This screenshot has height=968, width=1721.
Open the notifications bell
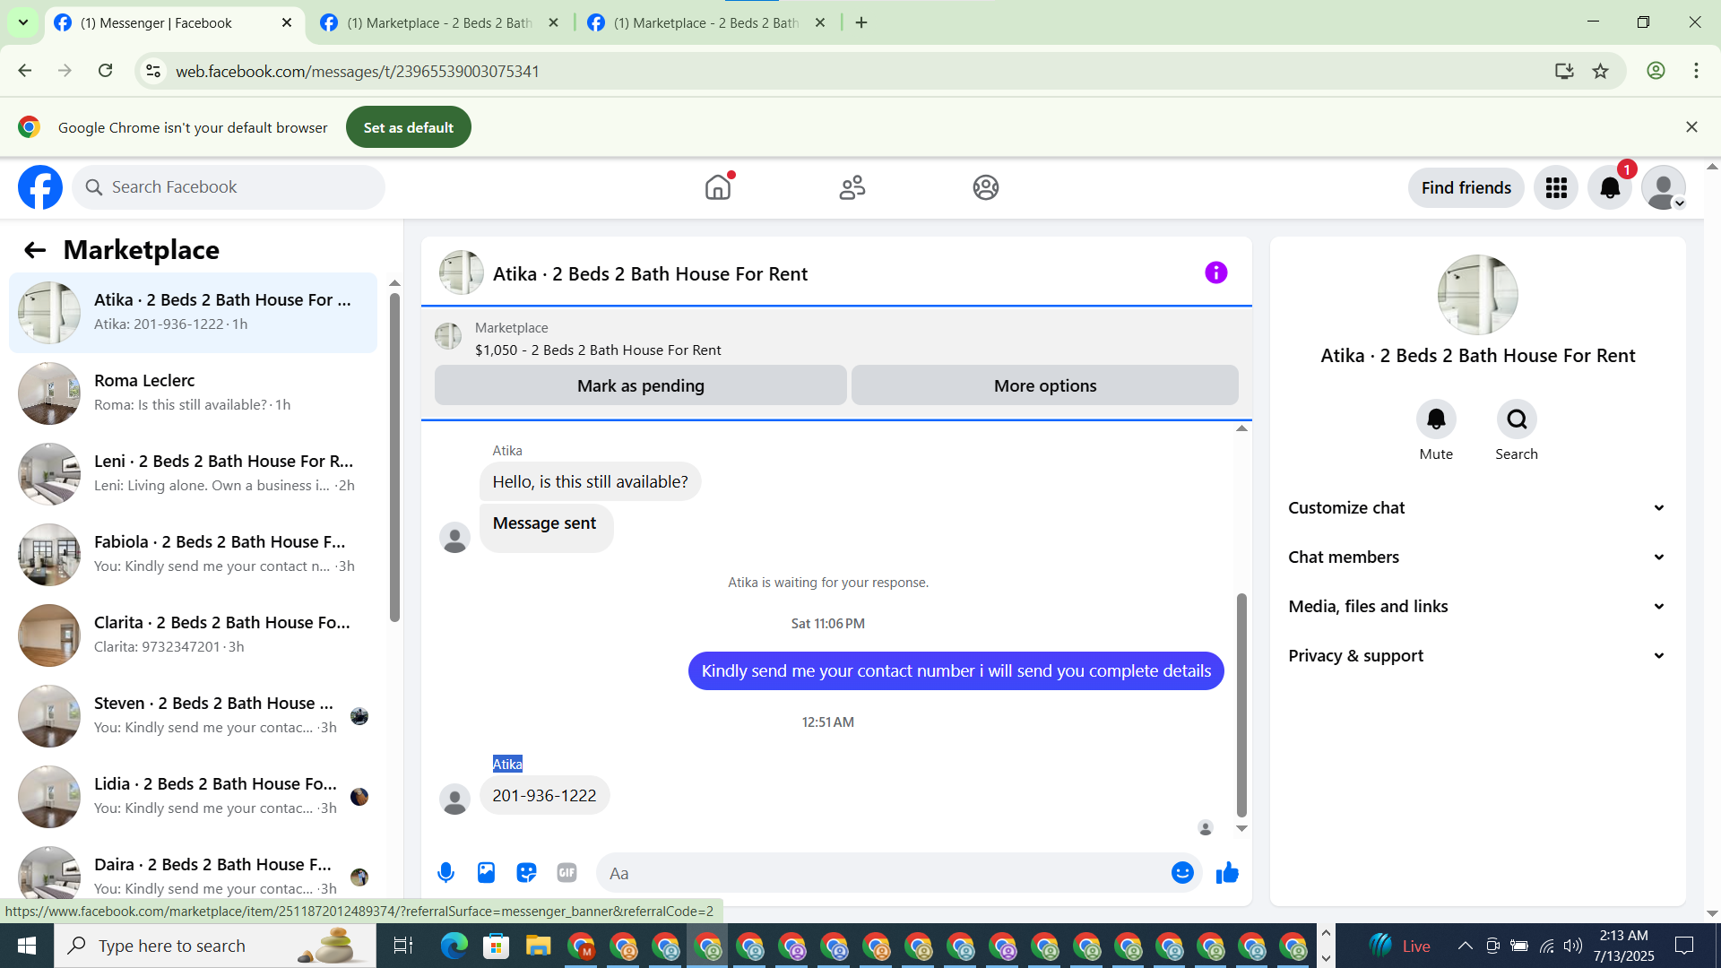[1610, 188]
